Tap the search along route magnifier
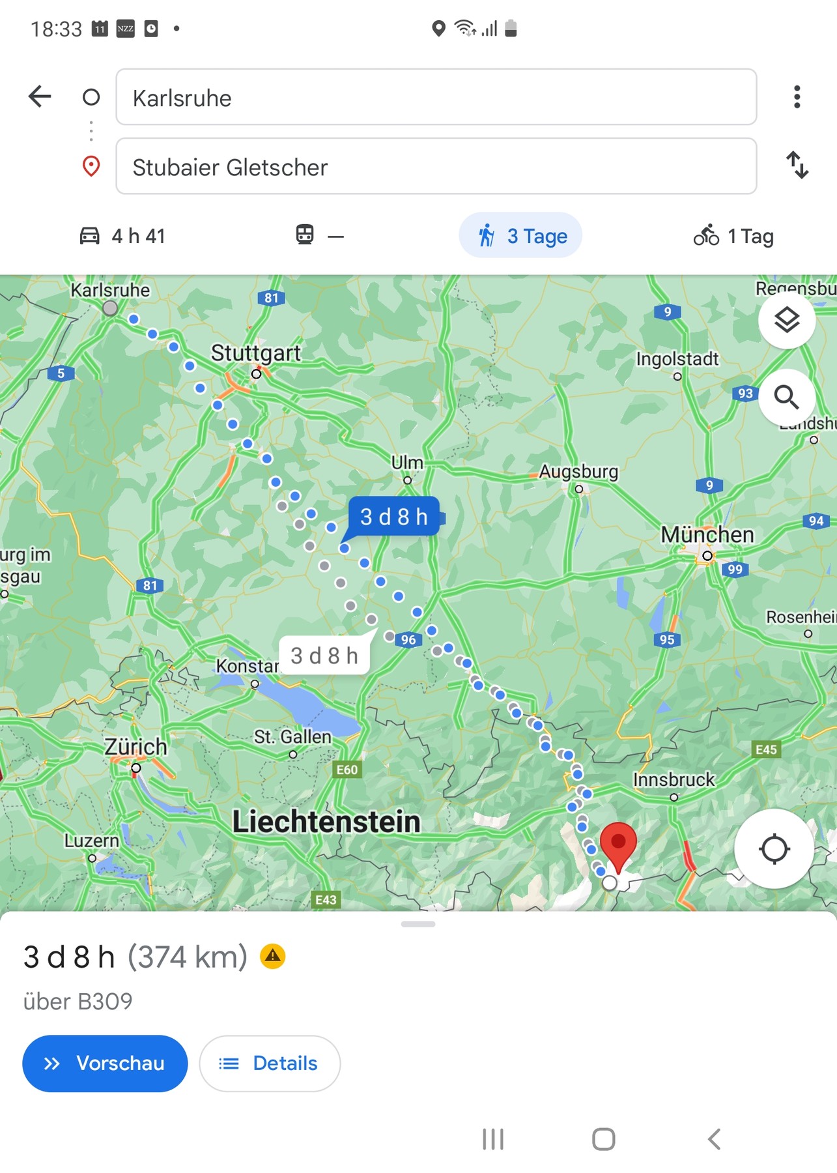This screenshot has width=837, height=1173. point(786,396)
